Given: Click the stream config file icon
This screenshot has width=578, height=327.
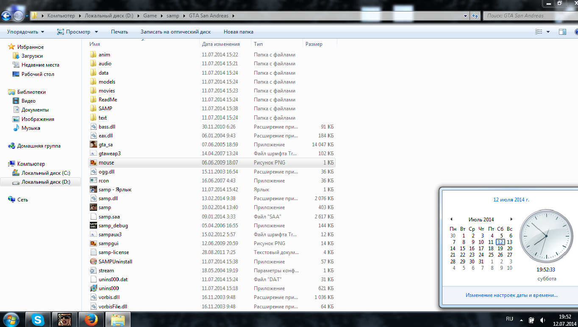Looking at the screenshot, I should (94, 271).
